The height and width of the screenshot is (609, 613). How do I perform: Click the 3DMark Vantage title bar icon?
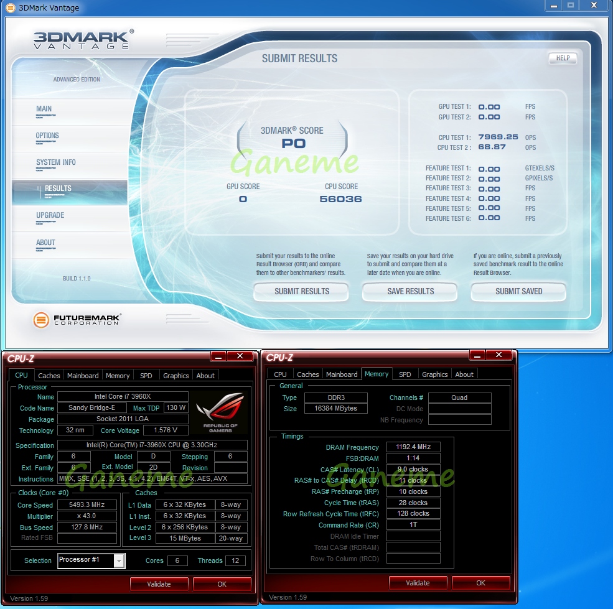pos(11,7)
